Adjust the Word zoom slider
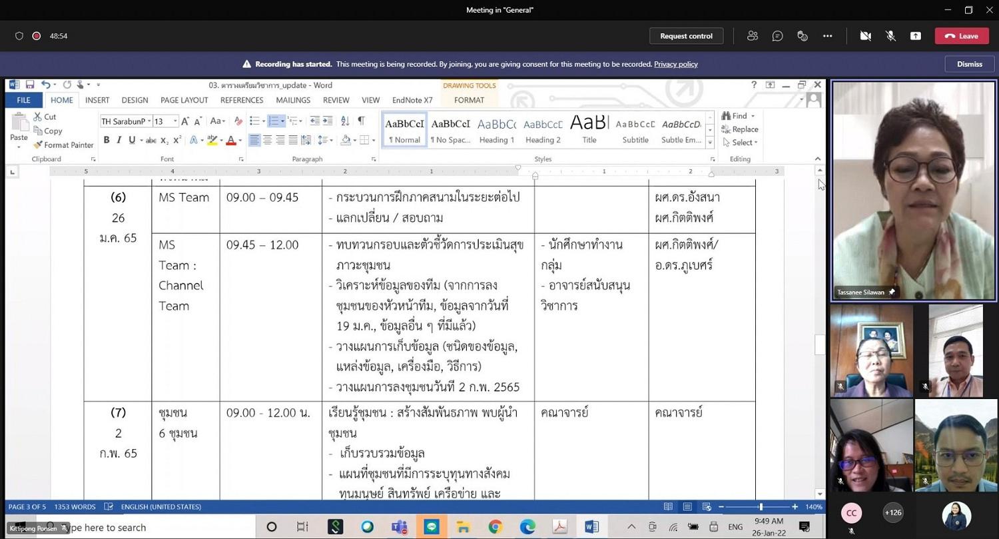Screen dimensions: 999x539 tap(761, 507)
